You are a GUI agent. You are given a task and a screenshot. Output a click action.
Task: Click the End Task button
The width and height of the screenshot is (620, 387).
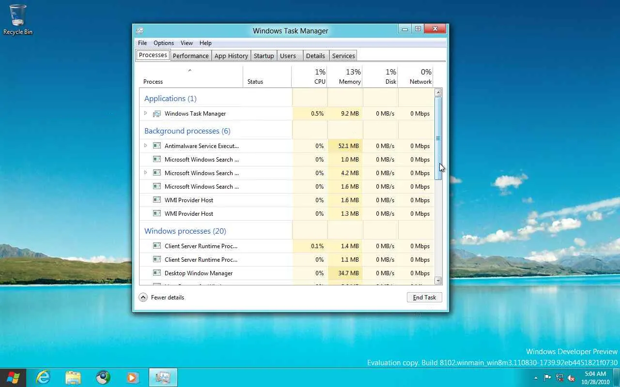pyautogui.click(x=424, y=298)
